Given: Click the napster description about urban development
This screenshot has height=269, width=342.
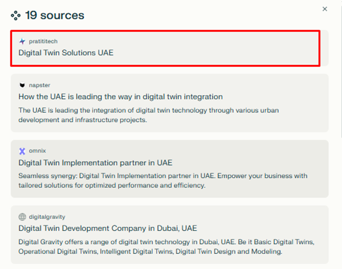Looking at the screenshot, I should click(148, 115).
